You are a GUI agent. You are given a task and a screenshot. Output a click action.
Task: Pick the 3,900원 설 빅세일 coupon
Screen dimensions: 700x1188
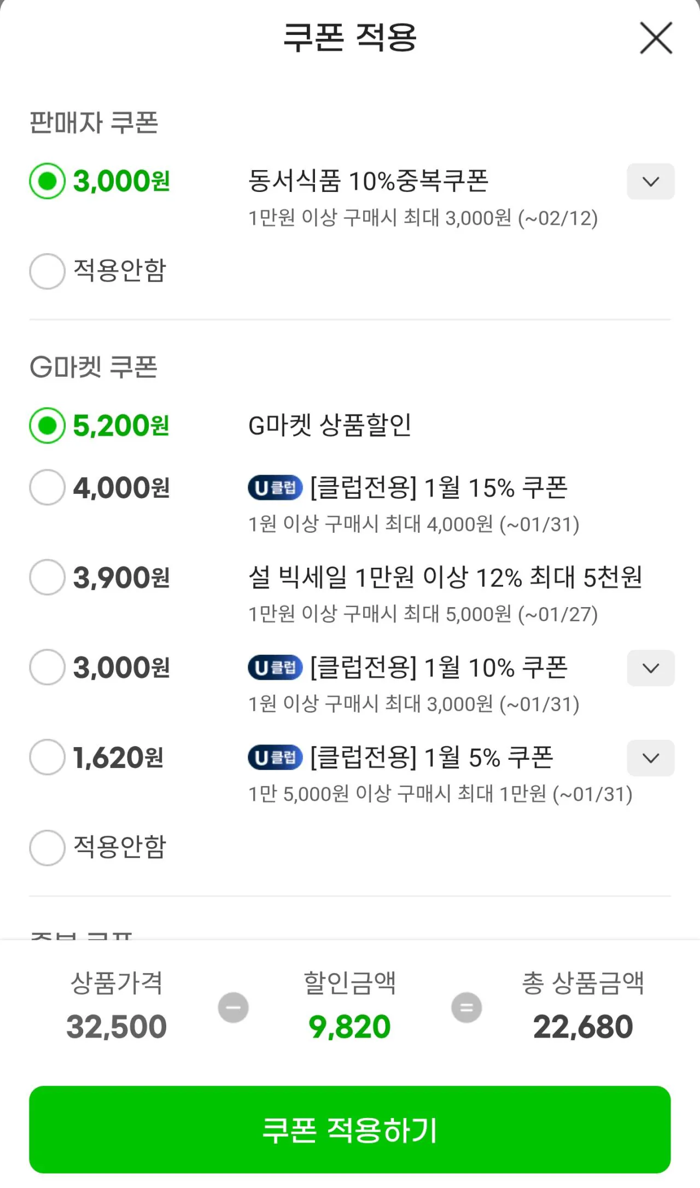click(x=48, y=577)
